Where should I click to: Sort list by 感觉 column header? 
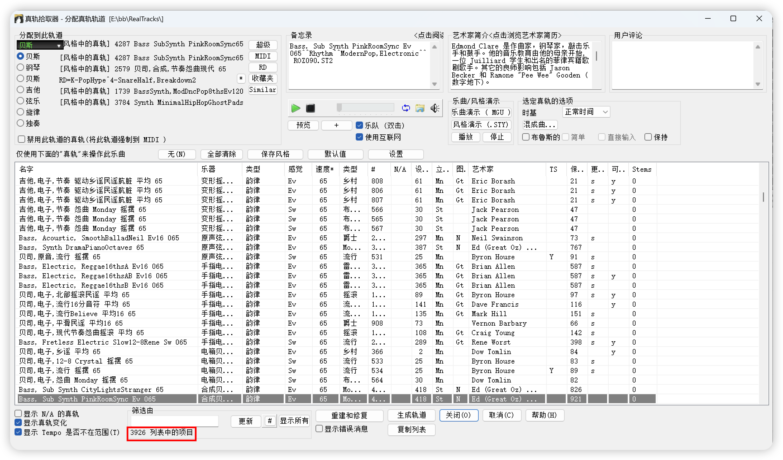[298, 169]
